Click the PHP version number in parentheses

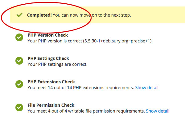[118, 41]
